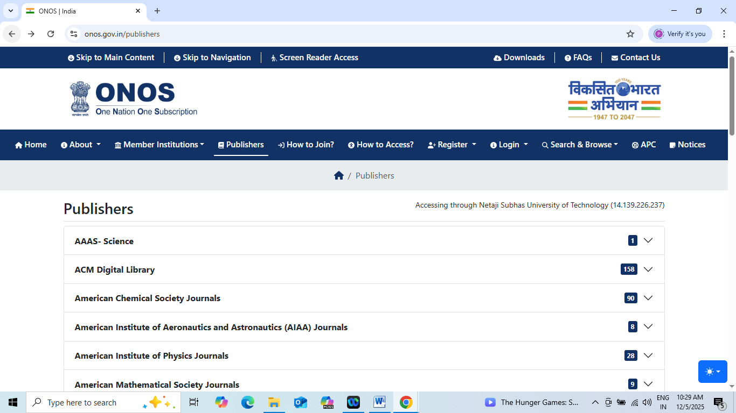Click the Downloads link in top bar
The image size is (736, 413).
tap(519, 58)
